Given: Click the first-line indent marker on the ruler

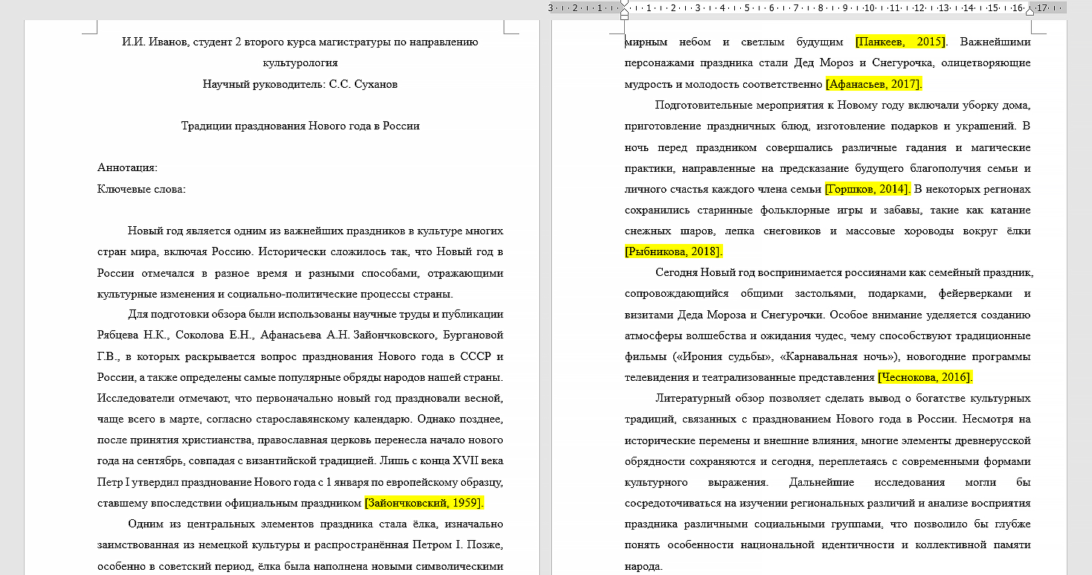Looking at the screenshot, I should point(624,4).
